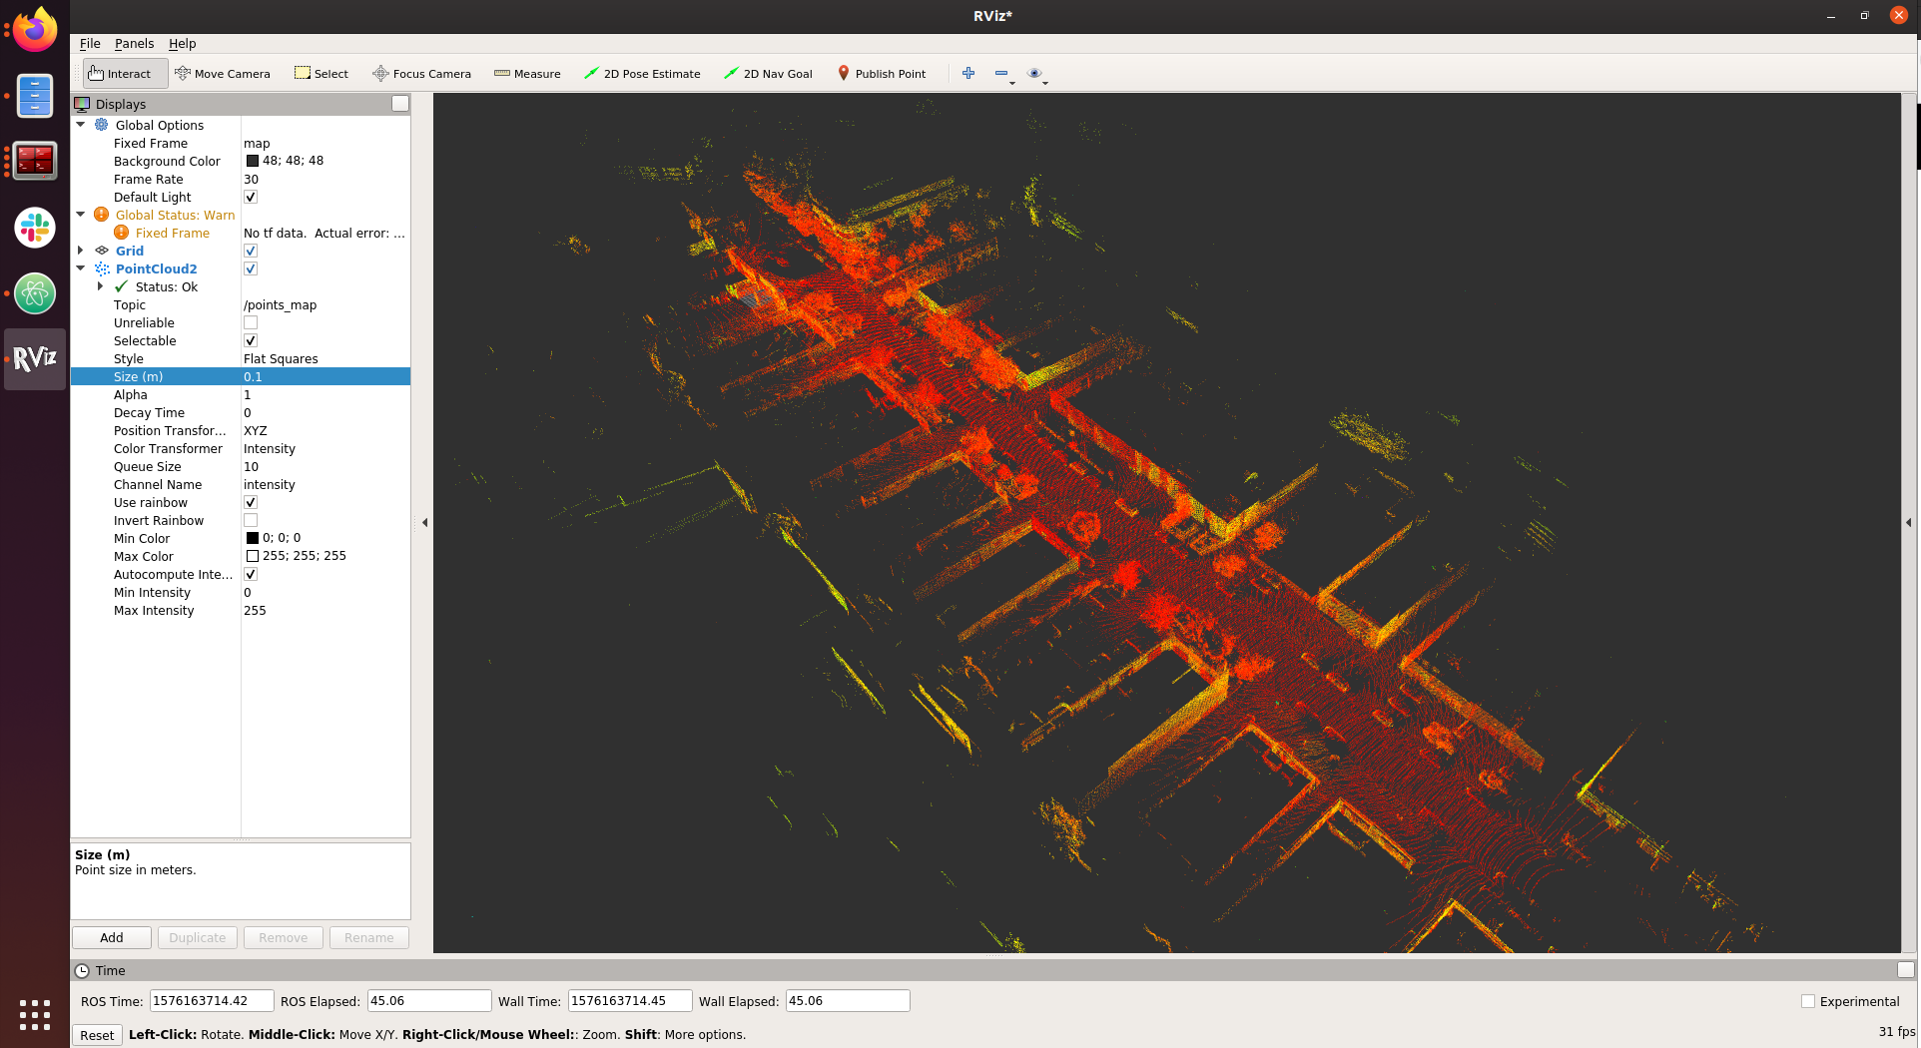
Task: Pick the 2D Nav Goal tool
Action: click(x=768, y=74)
